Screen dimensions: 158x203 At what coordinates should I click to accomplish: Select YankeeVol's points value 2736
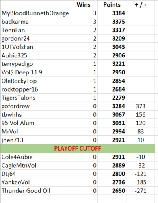(112, 182)
